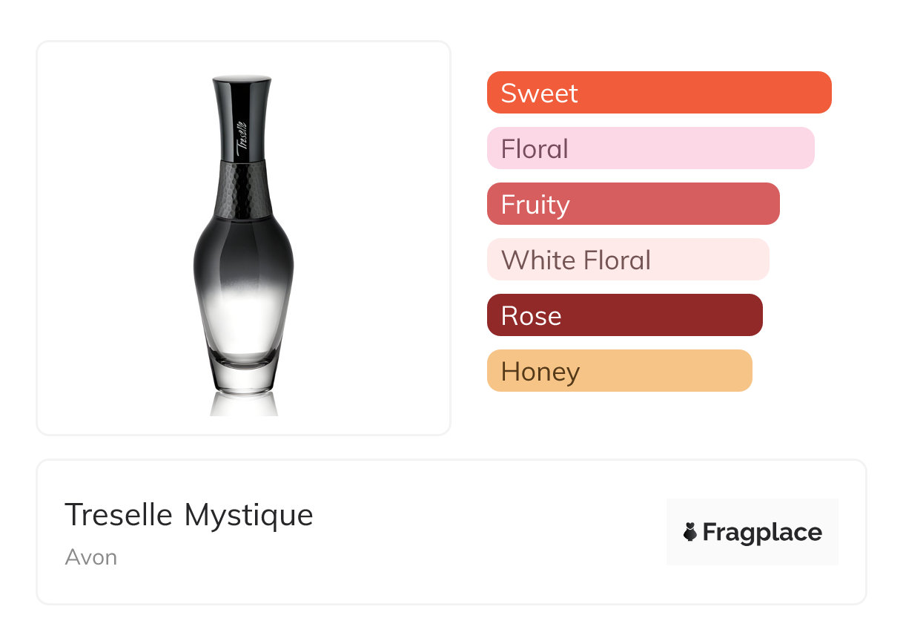This screenshot has width=903, height=641.
Task: Click the Avon brand name
Action: [91, 557]
